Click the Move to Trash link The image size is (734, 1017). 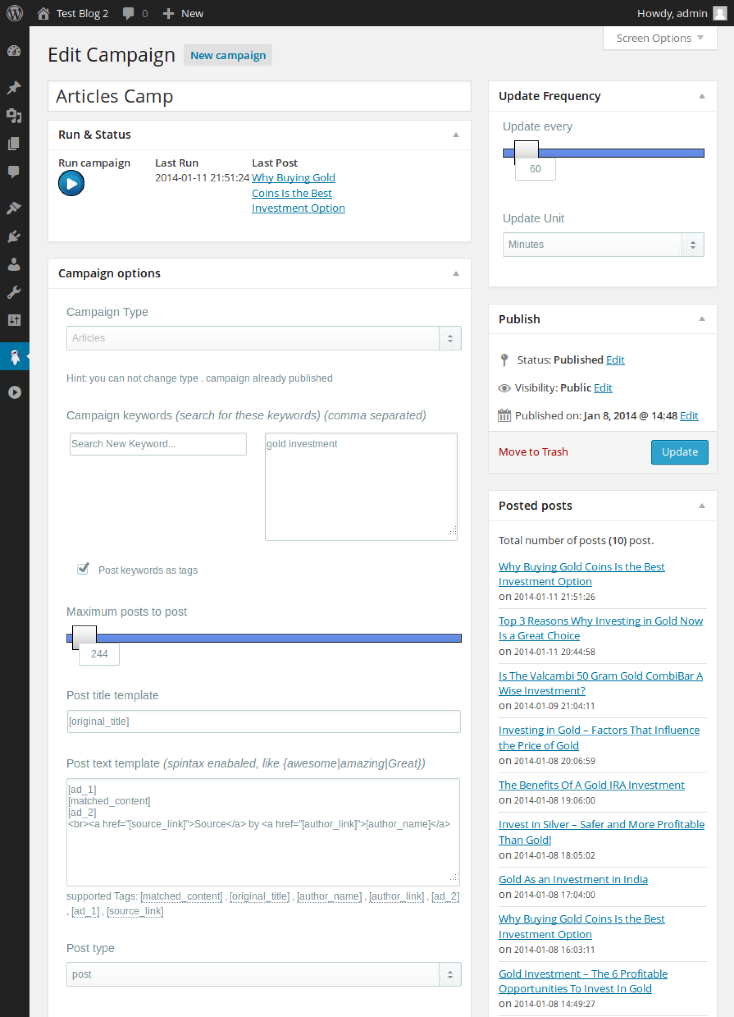(x=533, y=451)
